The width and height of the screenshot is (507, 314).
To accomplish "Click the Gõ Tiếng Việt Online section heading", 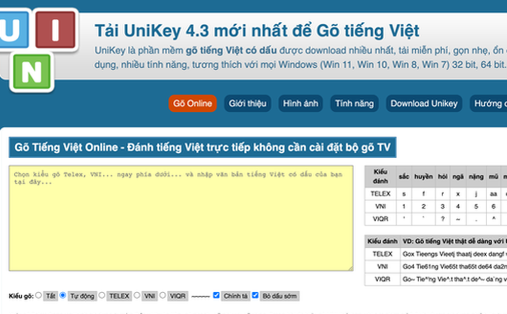I will [x=202, y=147].
